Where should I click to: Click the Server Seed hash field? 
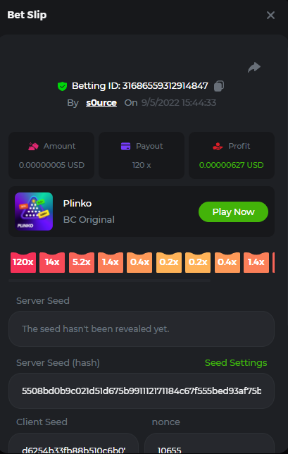(x=142, y=391)
